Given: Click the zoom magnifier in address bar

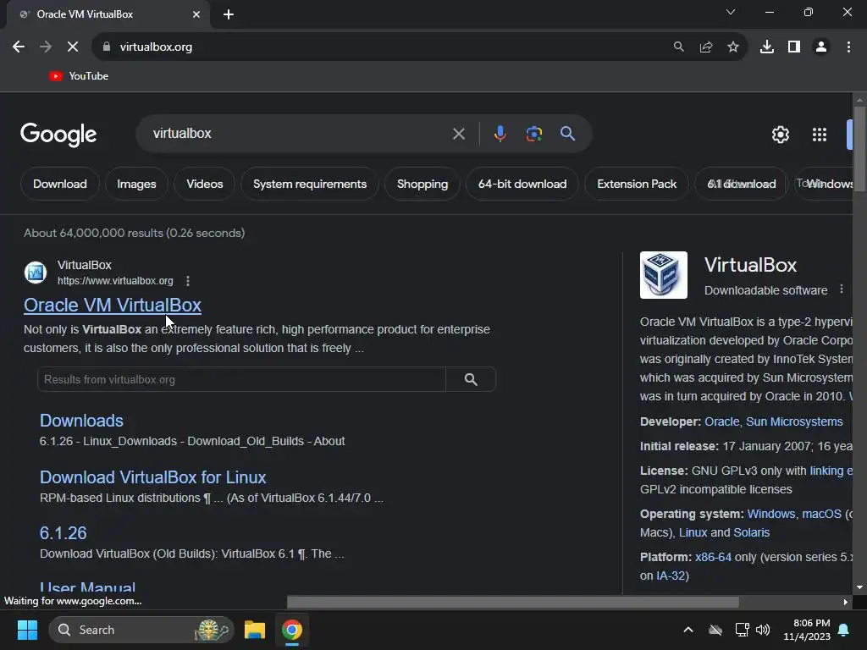Looking at the screenshot, I should [678, 47].
